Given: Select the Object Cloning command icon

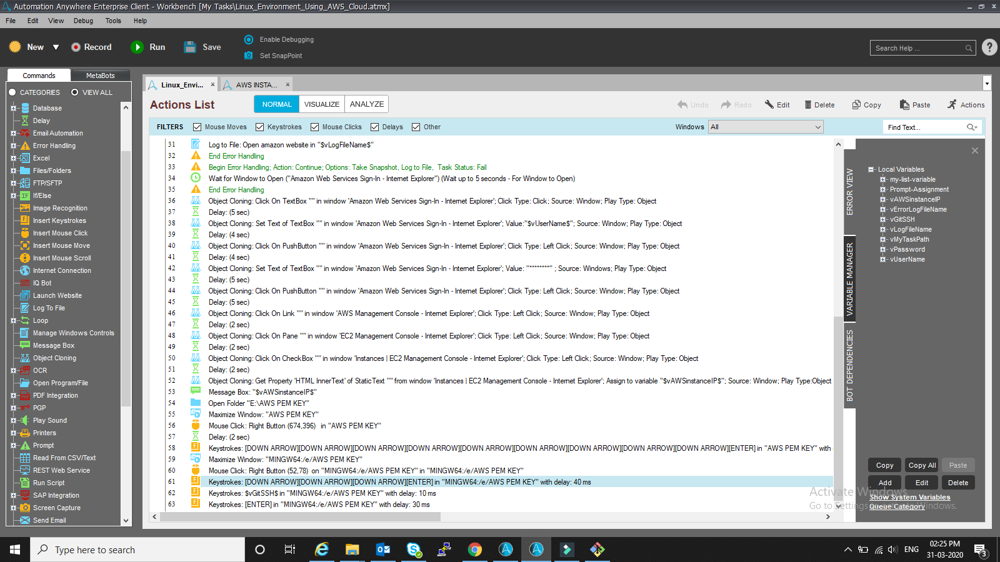Looking at the screenshot, I should [x=25, y=358].
